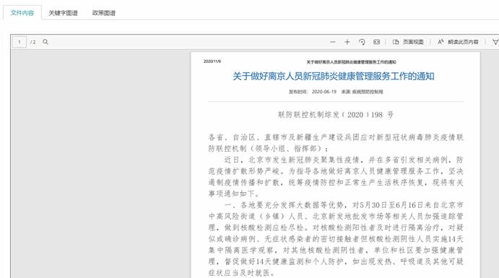Click the page header date 2020/11/9
This screenshot has height=278, width=499.
click(x=212, y=61)
